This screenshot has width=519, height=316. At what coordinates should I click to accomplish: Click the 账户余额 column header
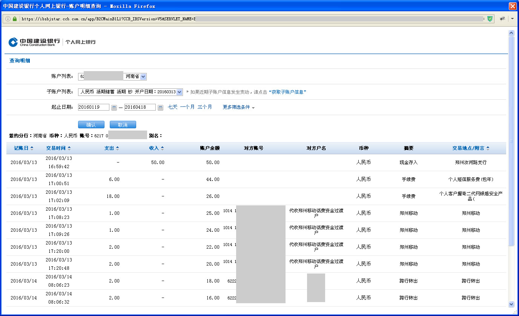point(209,148)
